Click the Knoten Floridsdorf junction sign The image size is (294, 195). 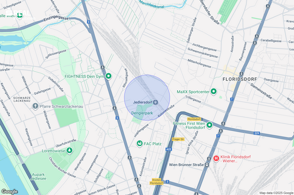156,181
